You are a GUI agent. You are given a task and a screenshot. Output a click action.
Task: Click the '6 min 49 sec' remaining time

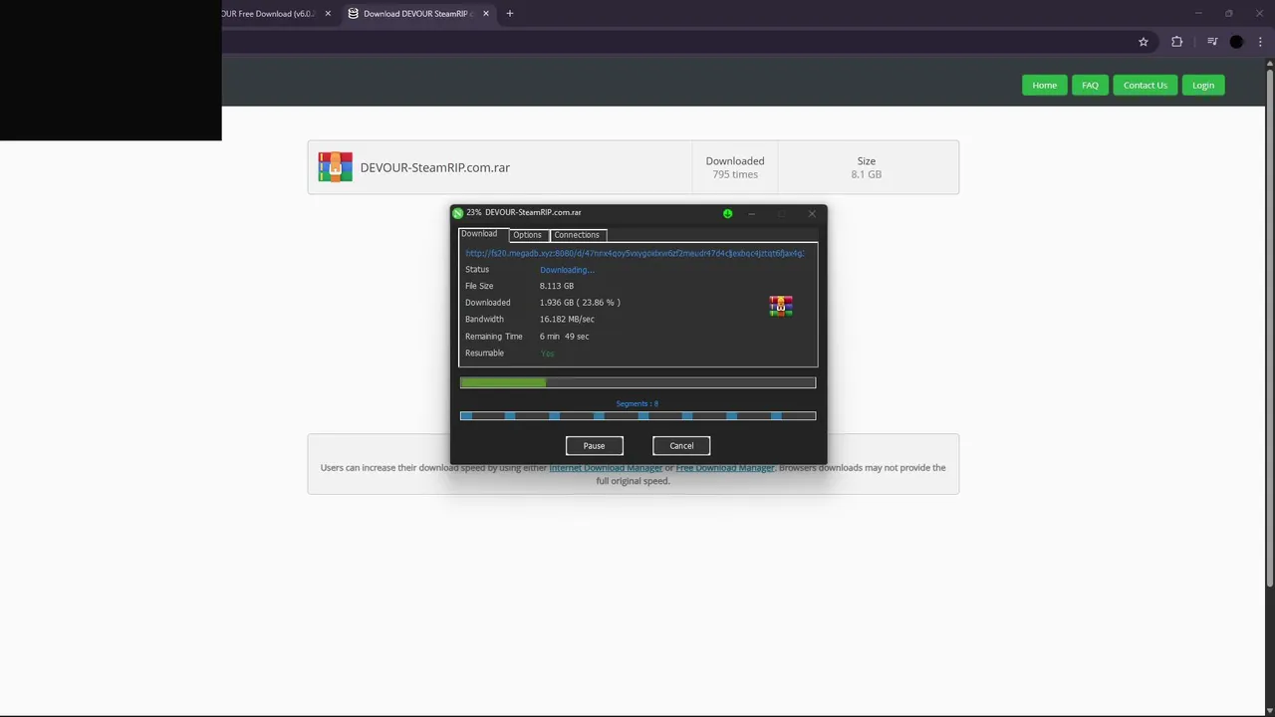click(564, 337)
